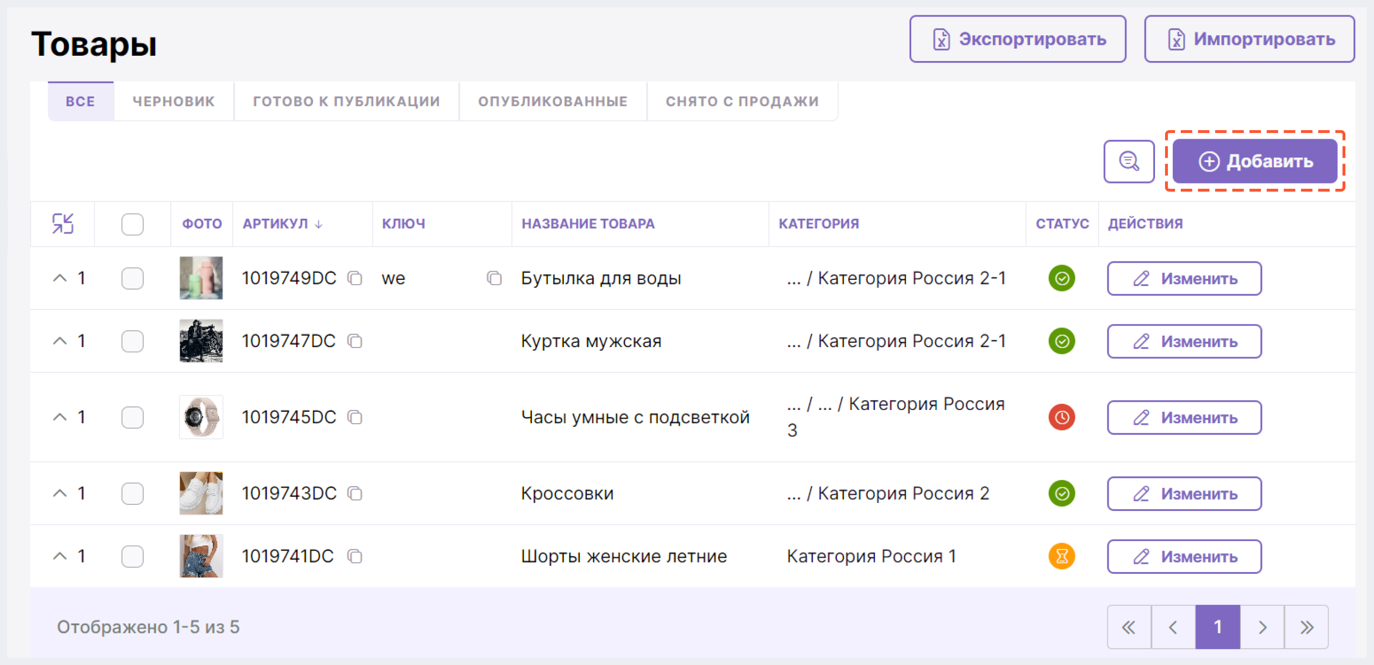Click red clock status icon for Часы умные
Image resolution: width=1374 pixels, height=665 pixels.
click(x=1062, y=417)
